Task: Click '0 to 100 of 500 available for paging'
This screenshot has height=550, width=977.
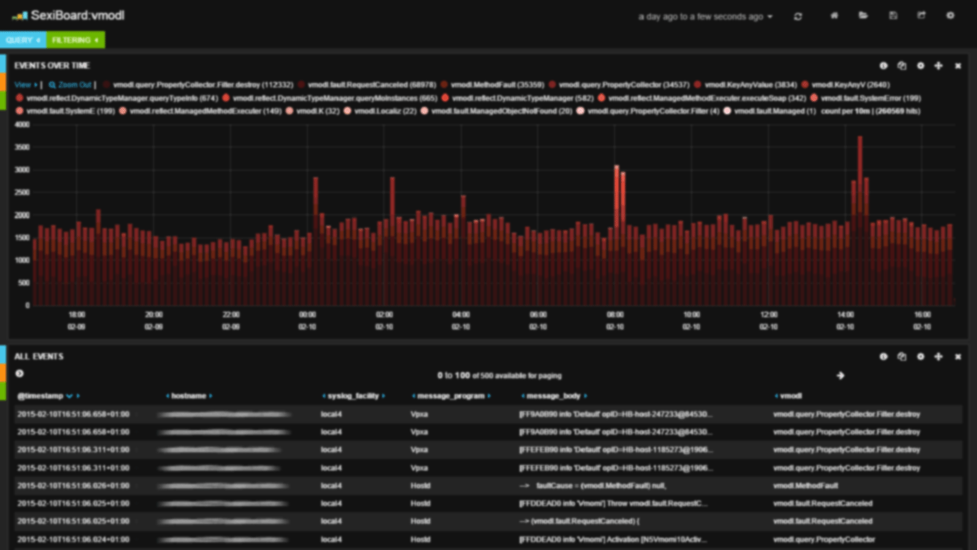Action: [499, 375]
